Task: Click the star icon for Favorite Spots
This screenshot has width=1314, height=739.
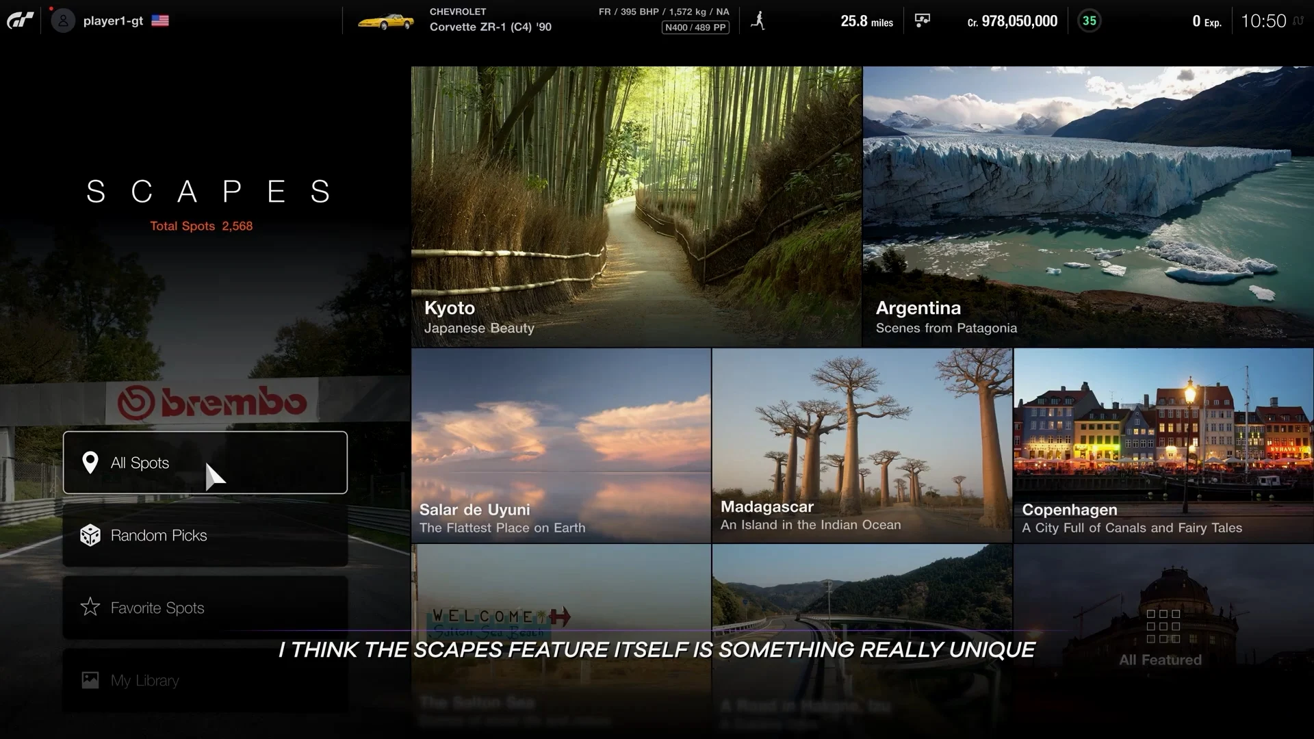Action: 90,607
